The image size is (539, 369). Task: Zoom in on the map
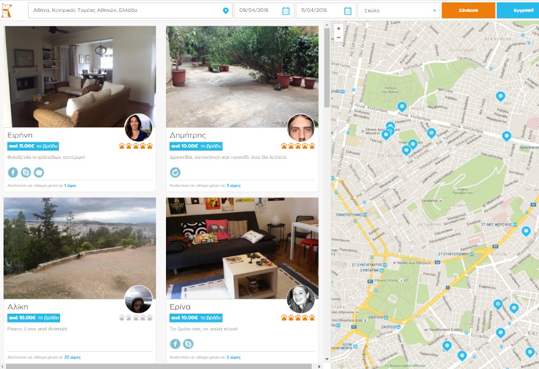pyautogui.click(x=339, y=29)
